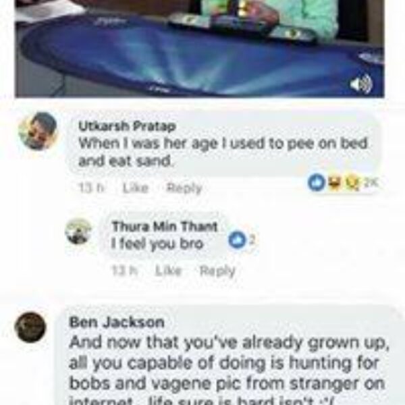Click the haha emoji reaction icon
Image resolution: width=405 pixels, height=405 pixels.
[335, 183]
